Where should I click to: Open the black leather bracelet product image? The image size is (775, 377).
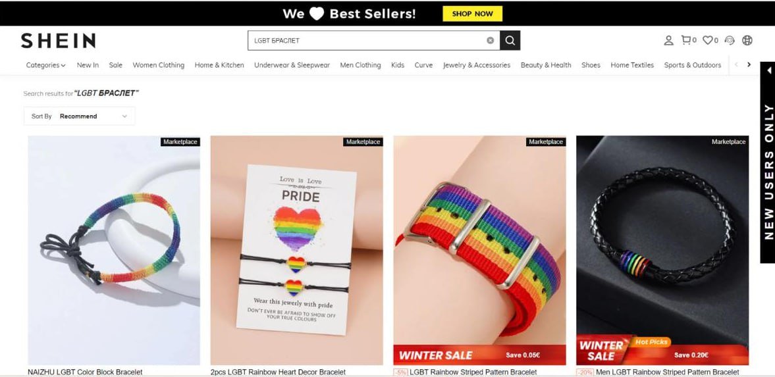(x=662, y=251)
